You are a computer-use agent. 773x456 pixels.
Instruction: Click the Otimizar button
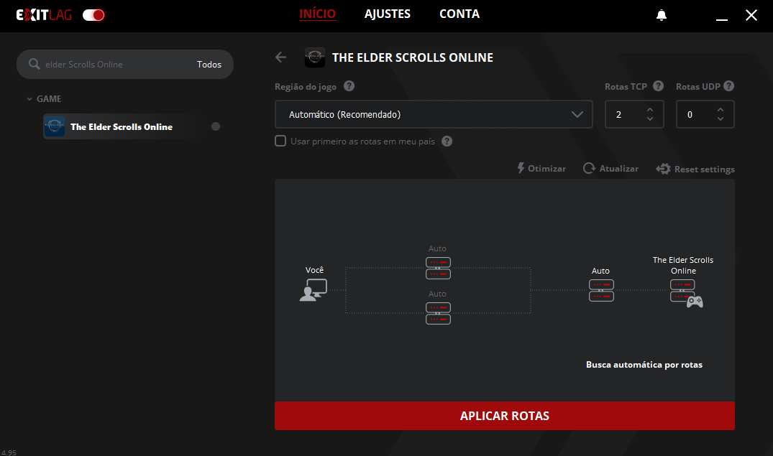pos(541,169)
